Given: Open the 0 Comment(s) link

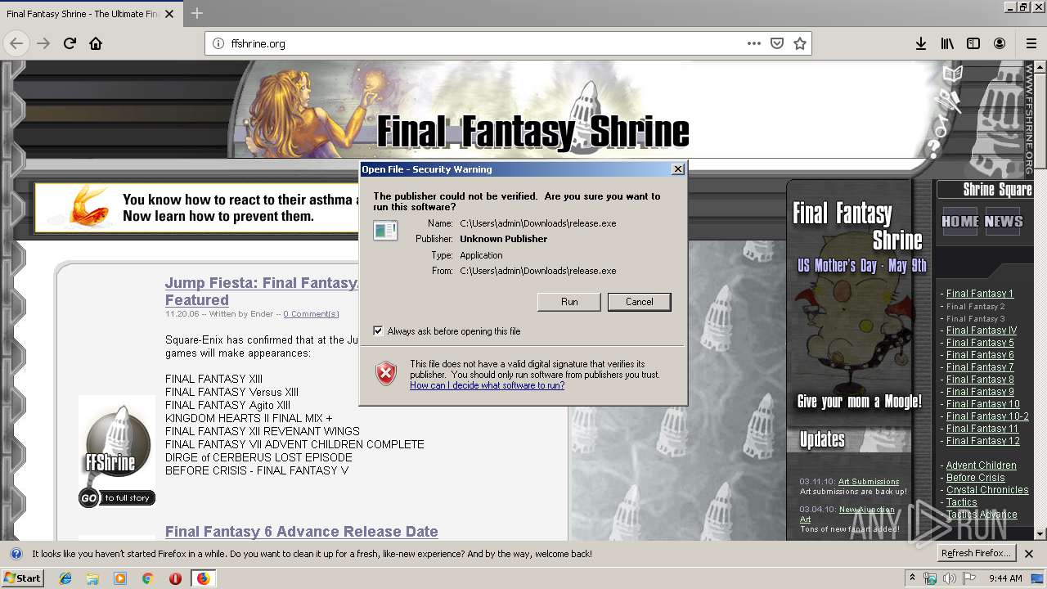Looking at the screenshot, I should coord(311,314).
